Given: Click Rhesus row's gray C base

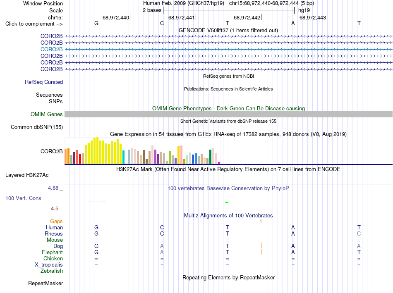Looking at the screenshot, I should [359, 233].
